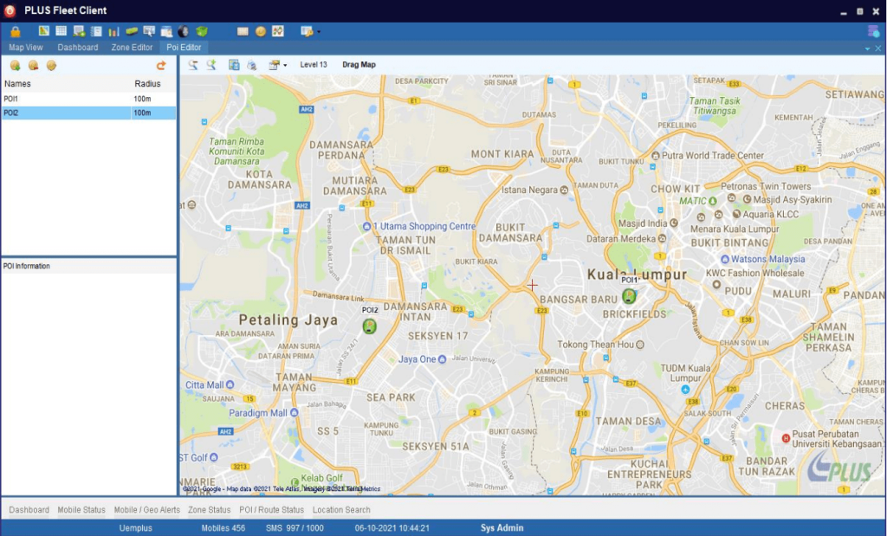887x536 pixels.
Task: Switch to the Map View tab
Action: (25, 48)
